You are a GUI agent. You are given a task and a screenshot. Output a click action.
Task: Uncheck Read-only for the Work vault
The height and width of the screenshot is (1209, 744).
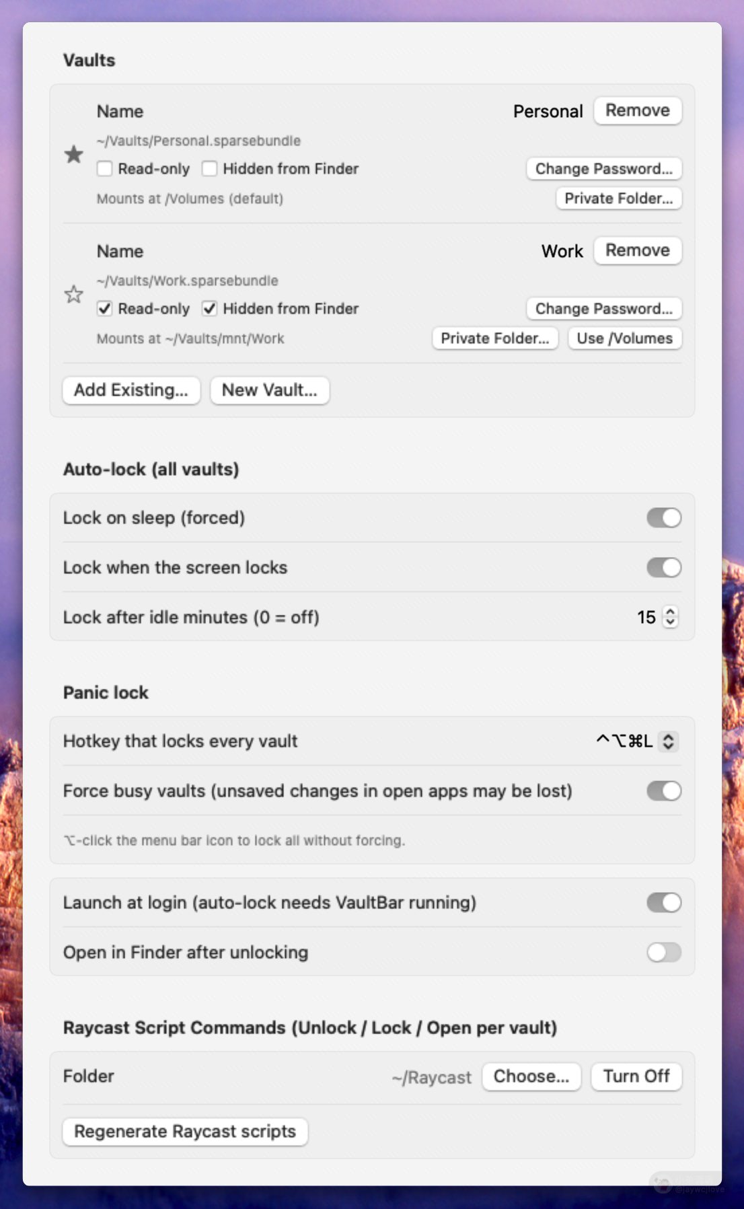[104, 309]
